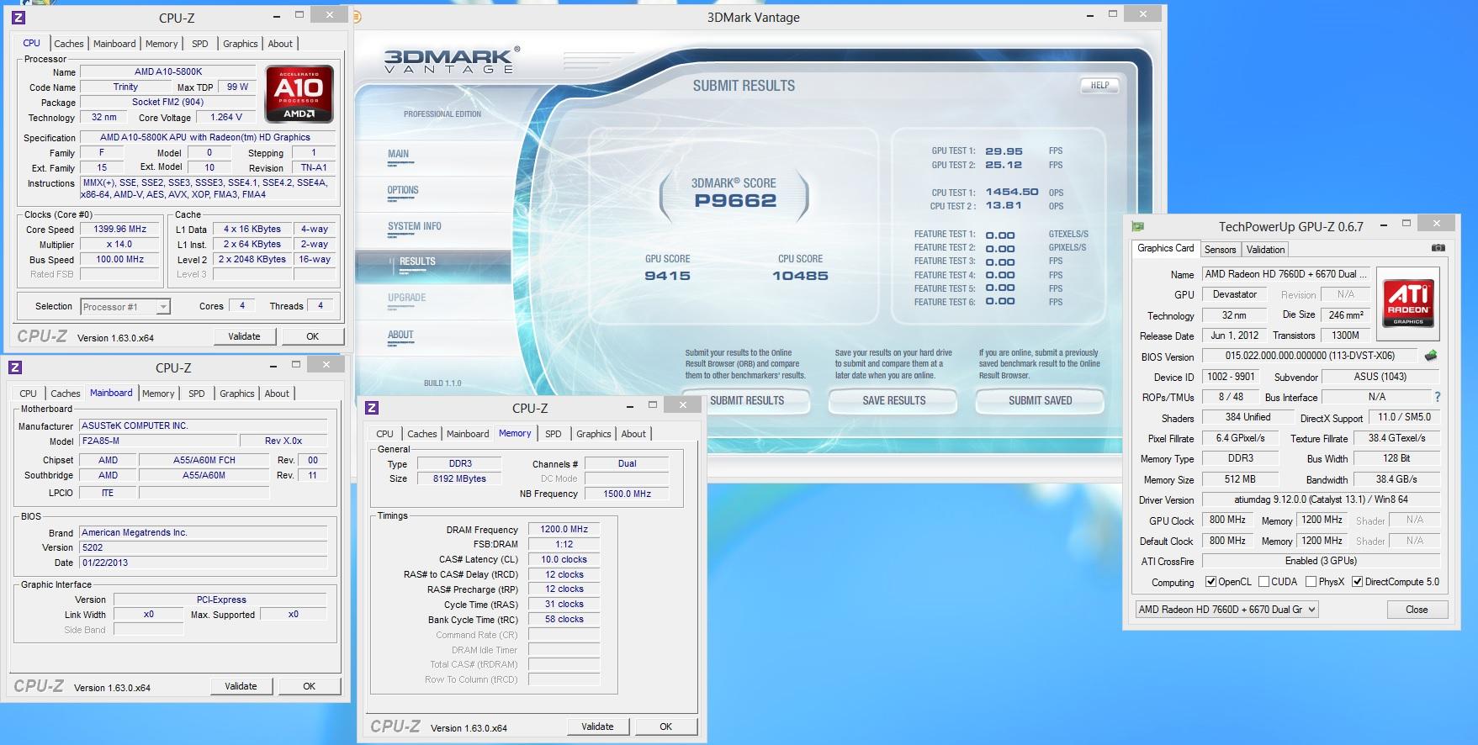
Task: Click Validate in the Mainboard window
Action: click(x=241, y=686)
